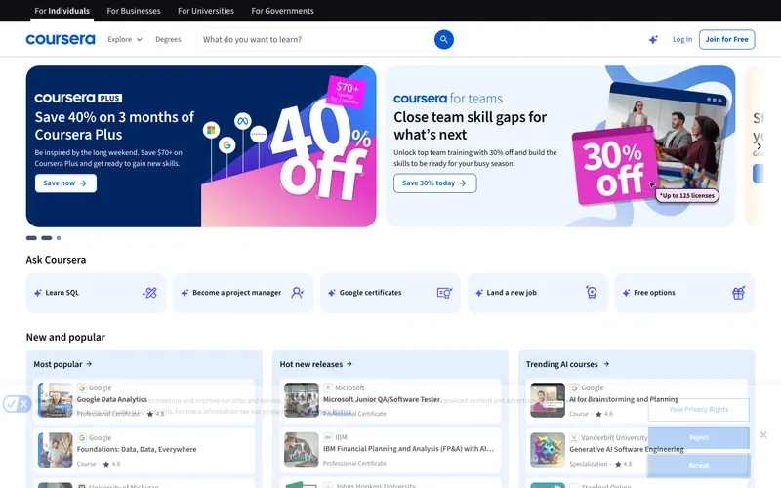The height and width of the screenshot is (488, 781).
Task: Click Google certificates suggestion text
Action: 371,293
